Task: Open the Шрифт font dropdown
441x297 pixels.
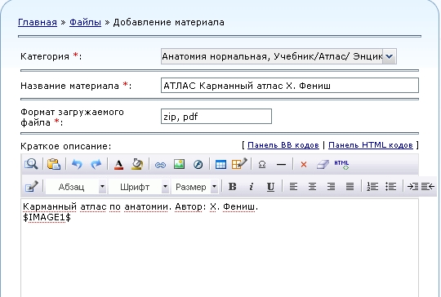Action: coord(139,187)
